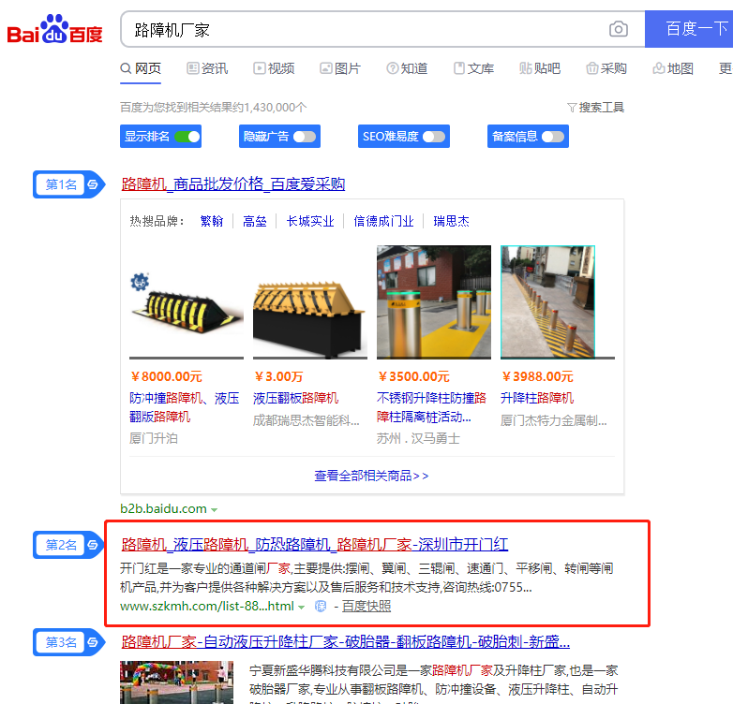Click seller name 厦门升泊

click(x=154, y=438)
